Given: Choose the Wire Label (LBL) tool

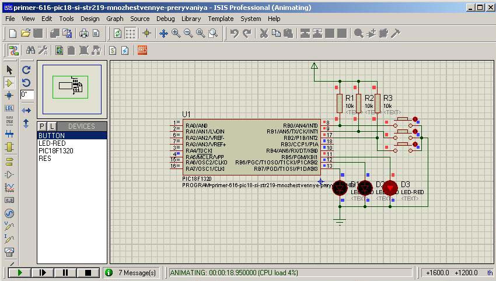Looking at the screenshot, I should coord(9,108).
